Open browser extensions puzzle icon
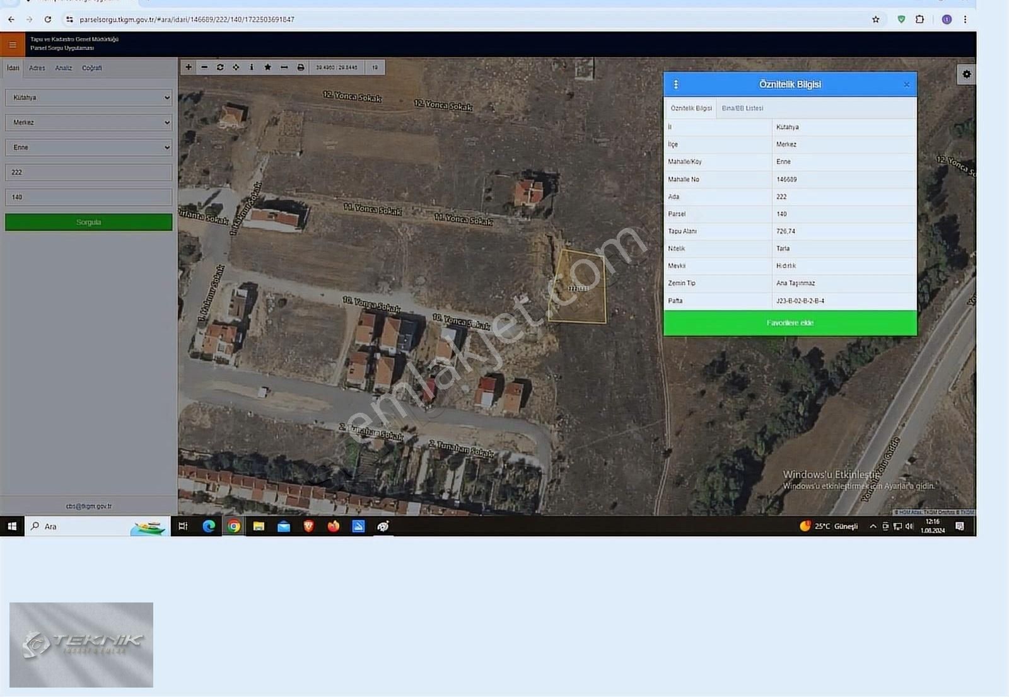The height and width of the screenshot is (697, 1009). (920, 20)
